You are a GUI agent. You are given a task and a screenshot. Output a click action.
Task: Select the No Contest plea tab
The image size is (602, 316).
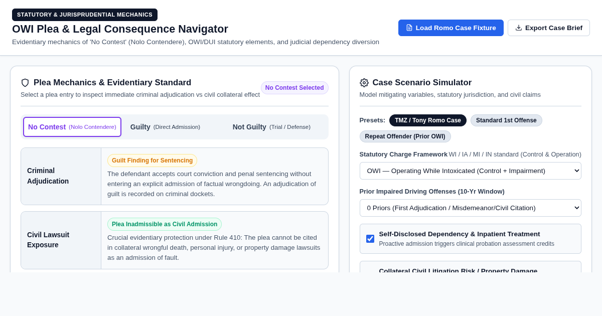[72, 127]
